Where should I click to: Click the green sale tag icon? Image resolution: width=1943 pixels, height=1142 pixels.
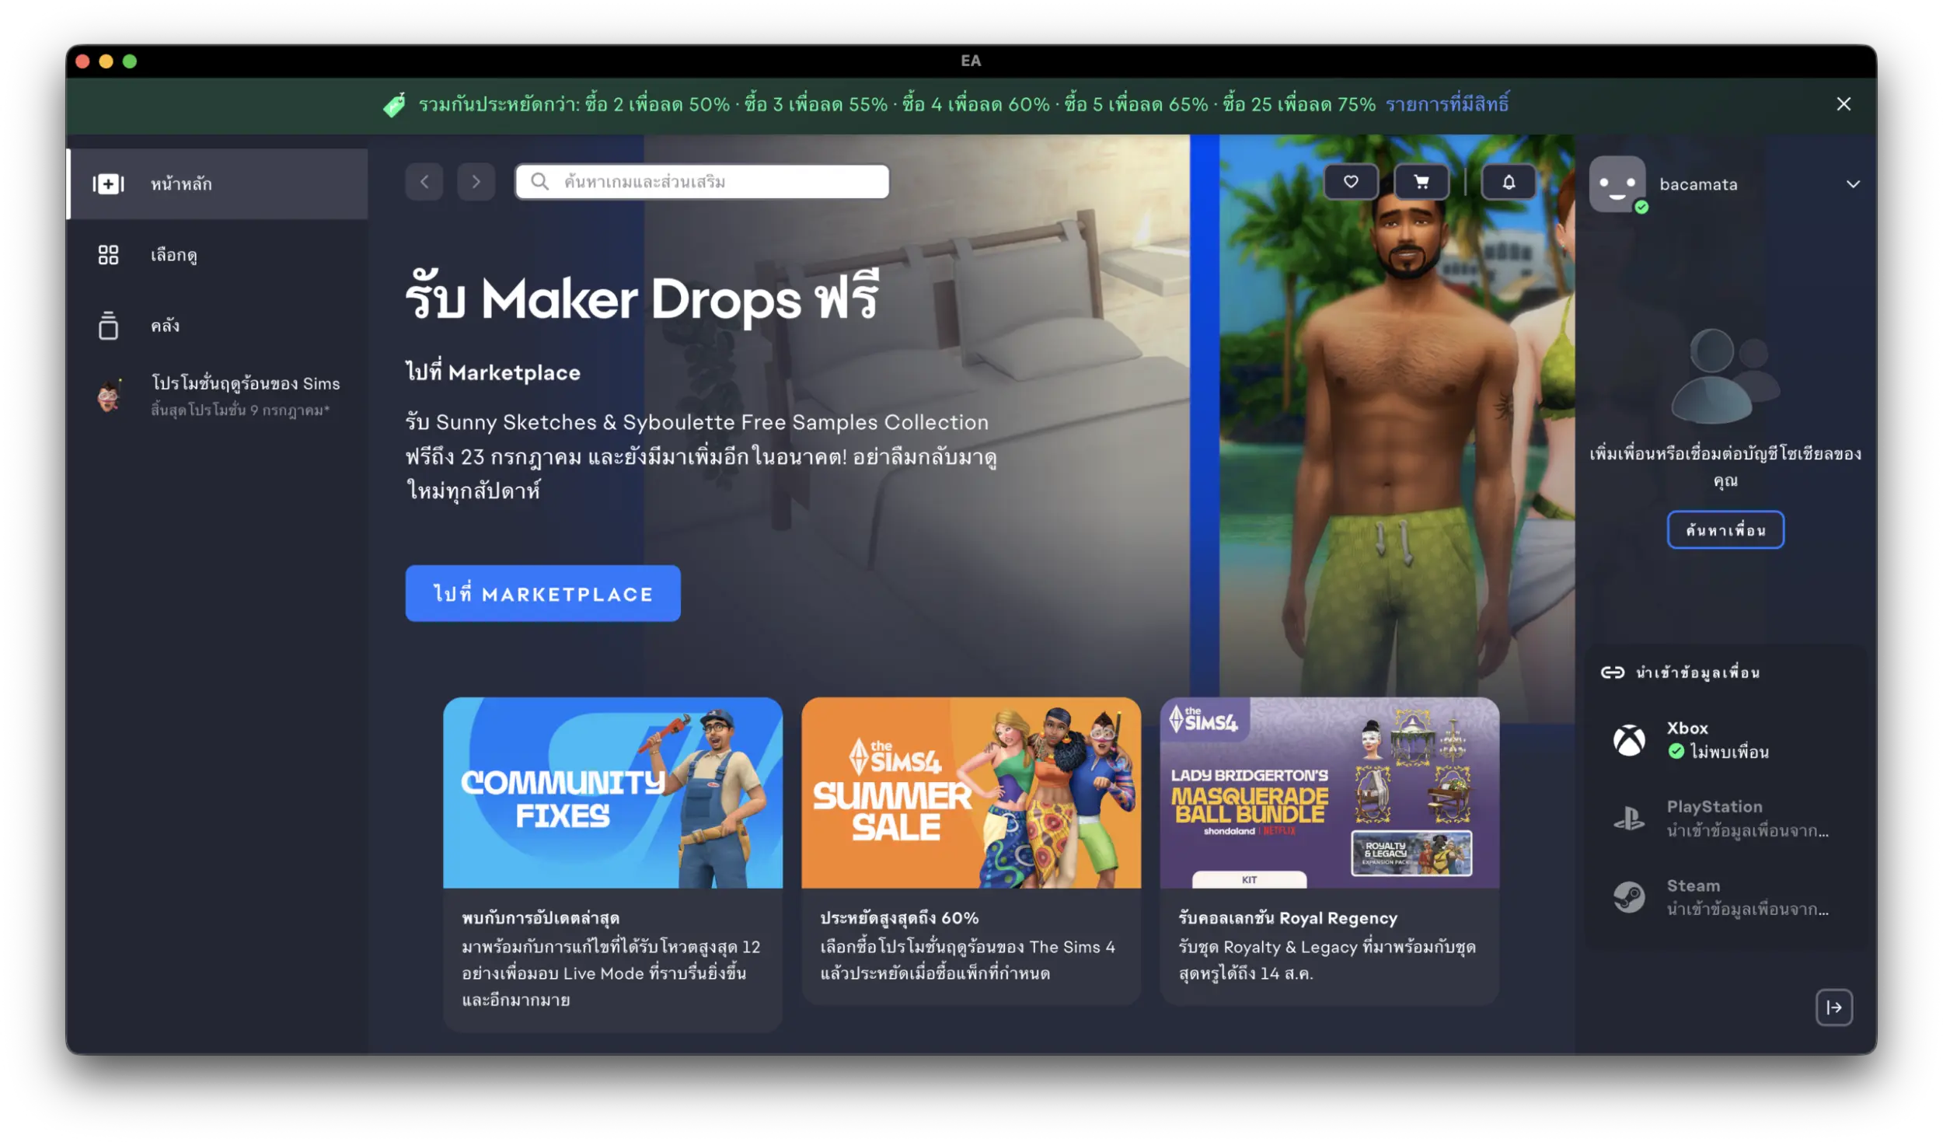(395, 104)
